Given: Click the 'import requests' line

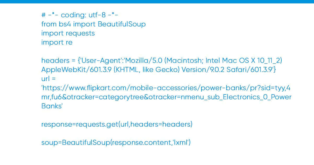Looking at the screenshot, I should (68, 33).
